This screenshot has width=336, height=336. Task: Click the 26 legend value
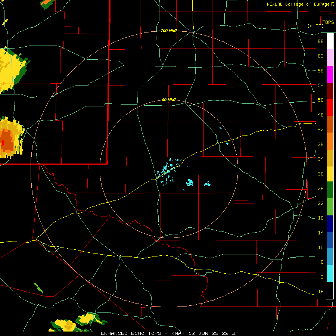point(321,189)
